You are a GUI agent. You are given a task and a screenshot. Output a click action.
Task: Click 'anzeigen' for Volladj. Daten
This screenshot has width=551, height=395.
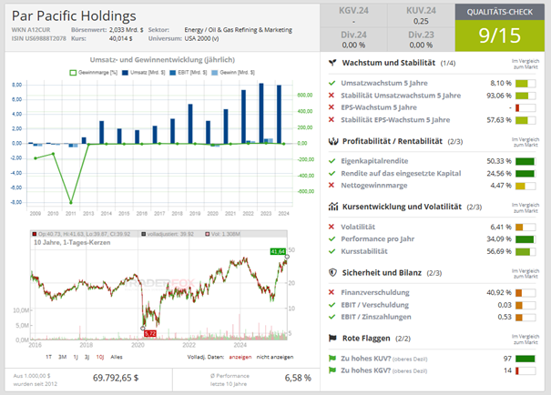[x=239, y=358]
